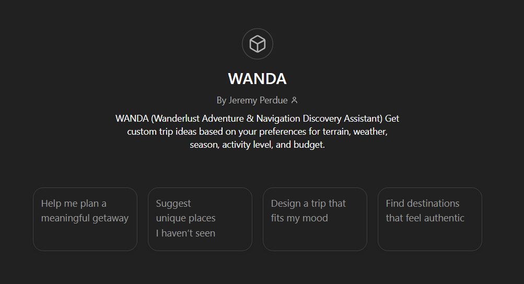Image resolution: width=524 pixels, height=284 pixels.
Task: Click the WANDA description paragraph
Action: tap(258, 132)
